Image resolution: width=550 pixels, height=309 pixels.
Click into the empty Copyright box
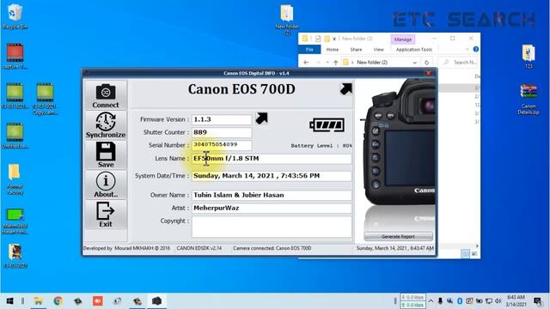272,227
